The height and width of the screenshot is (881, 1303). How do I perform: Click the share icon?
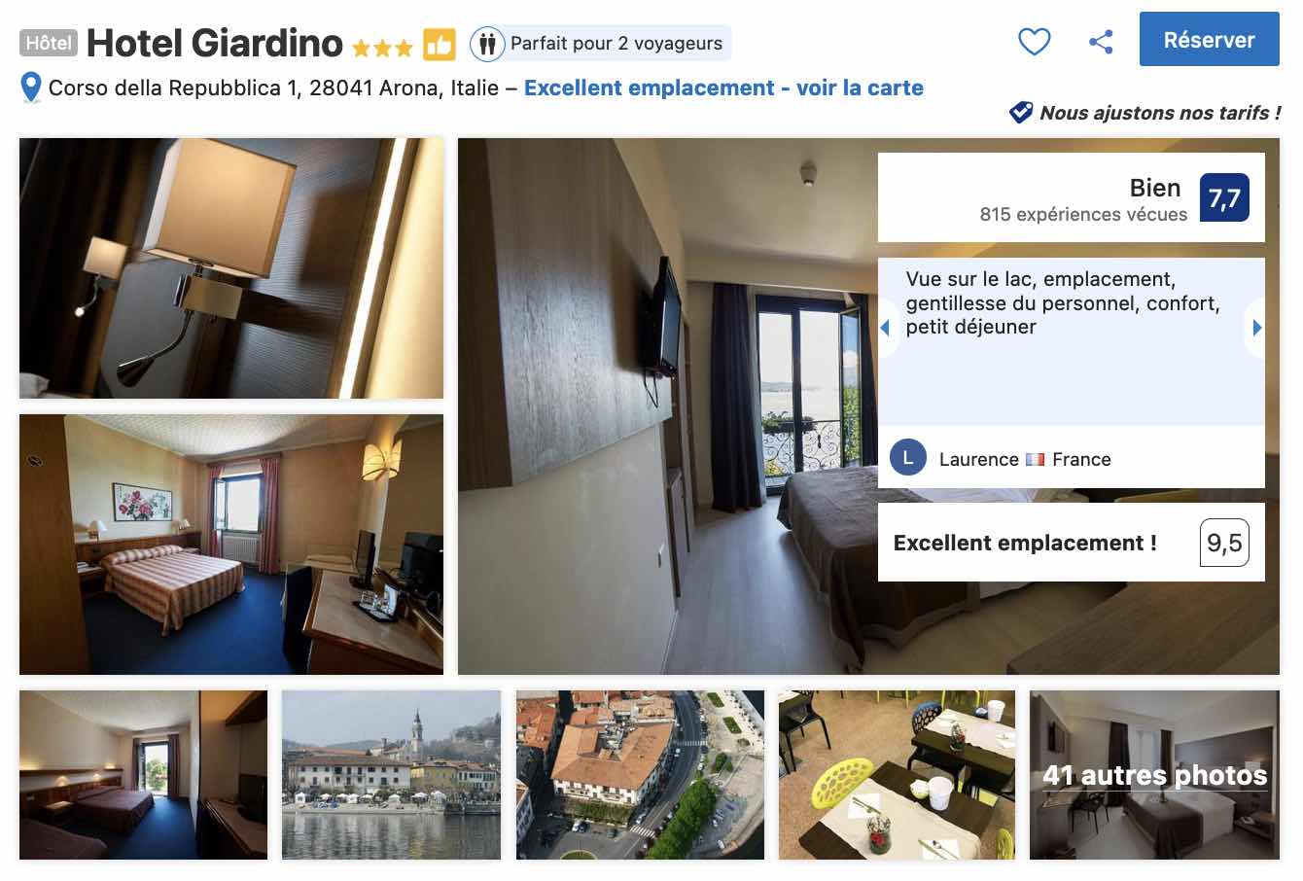[x=1101, y=42]
